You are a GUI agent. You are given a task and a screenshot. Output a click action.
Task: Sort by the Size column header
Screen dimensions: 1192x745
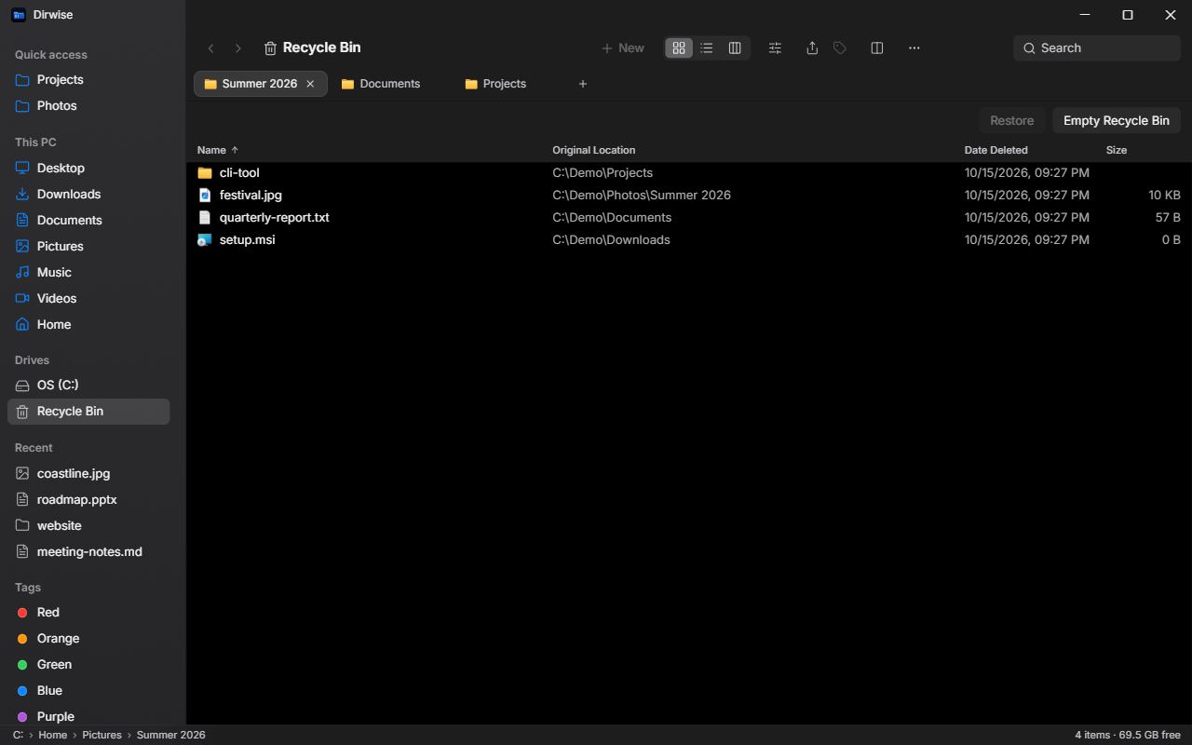tap(1117, 150)
